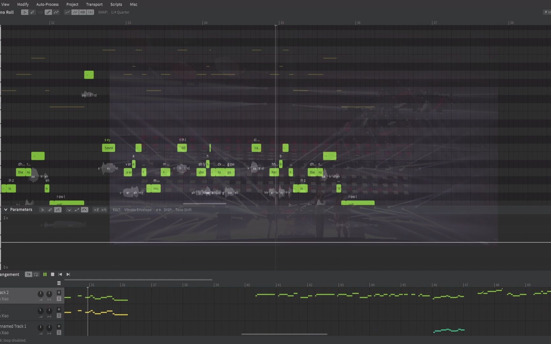Open DISP Tone Shift parameter dropdown
Viewport: 551px width, 344px height.
[183, 210]
